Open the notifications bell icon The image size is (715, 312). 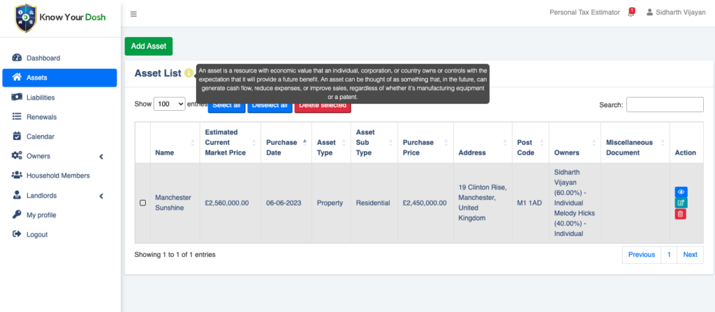(631, 13)
